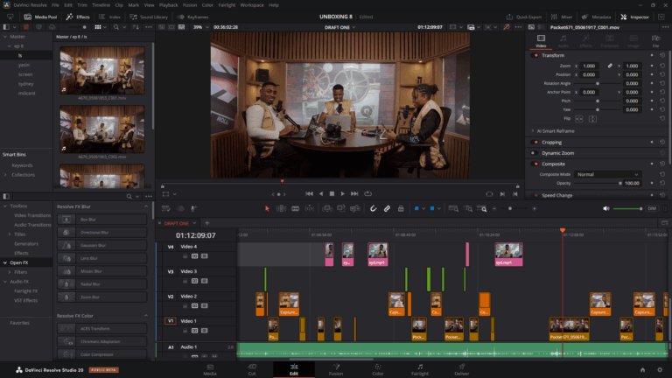This screenshot has height=378, width=672.
Task: Disable the Video 1 track
Action: 205,331
